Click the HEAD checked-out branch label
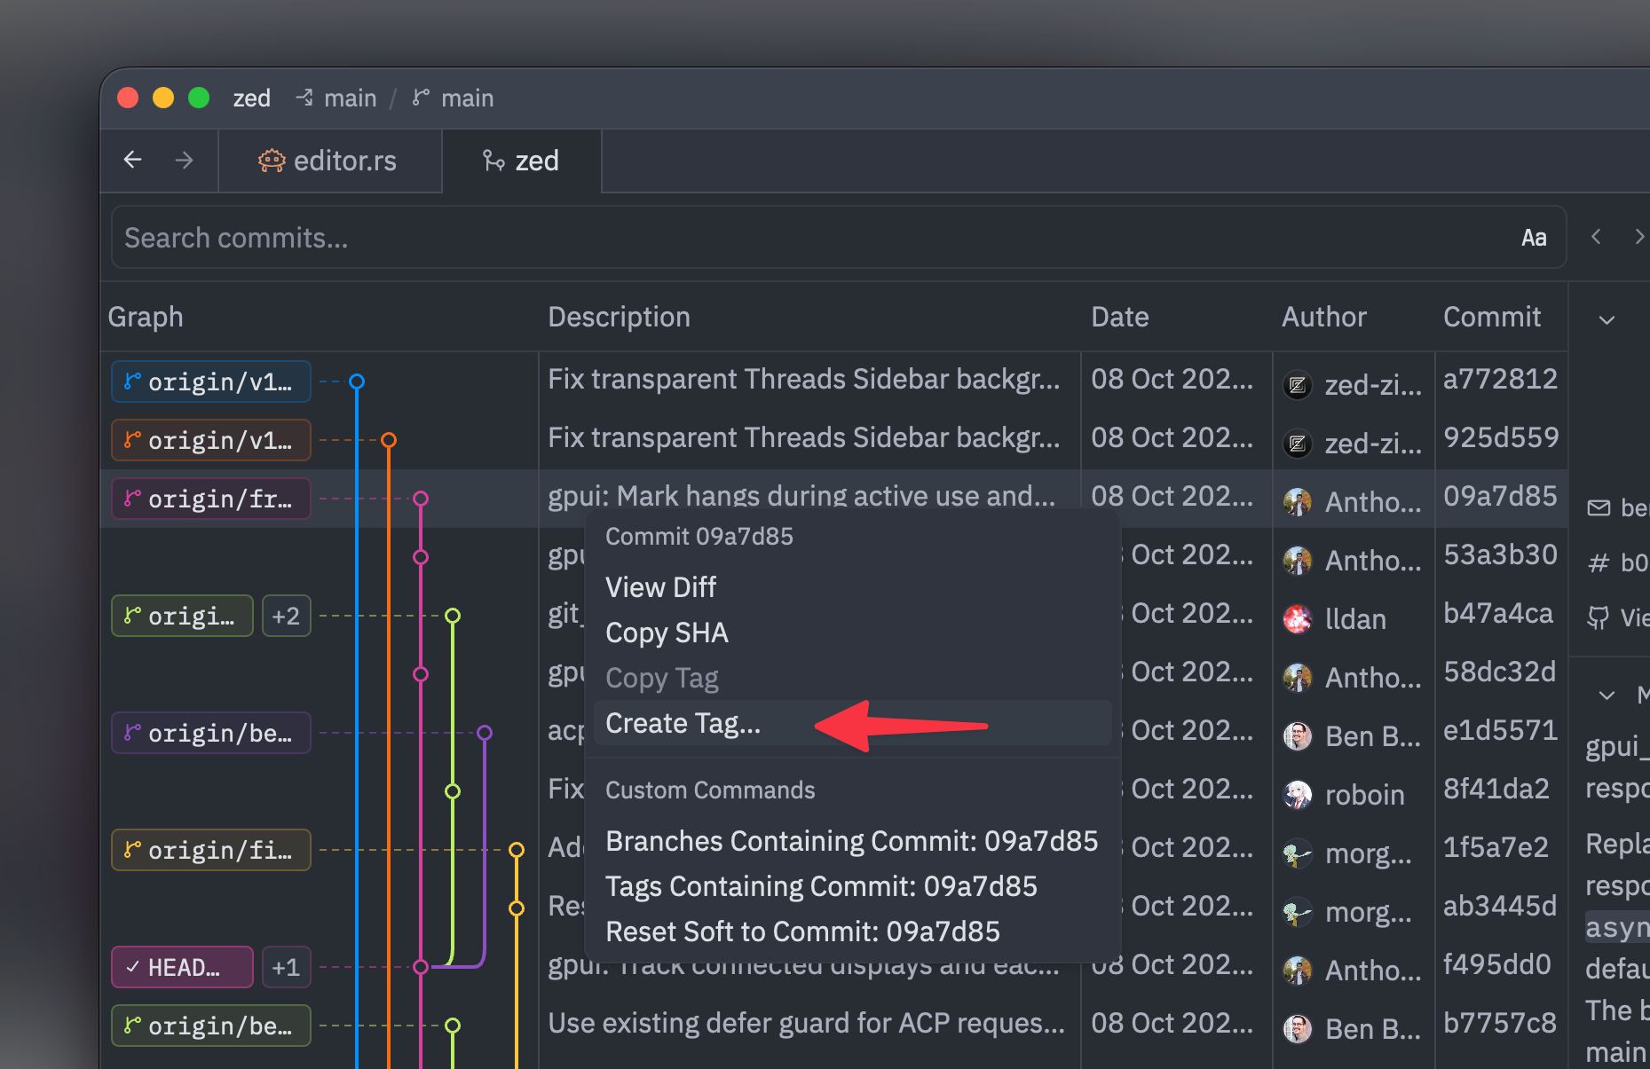 [183, 967]
